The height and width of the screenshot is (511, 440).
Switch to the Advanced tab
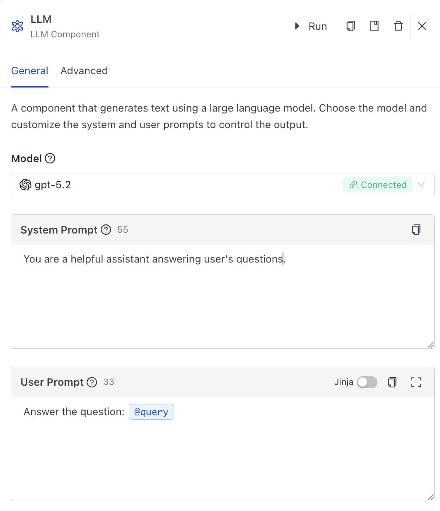pos(84,71)
